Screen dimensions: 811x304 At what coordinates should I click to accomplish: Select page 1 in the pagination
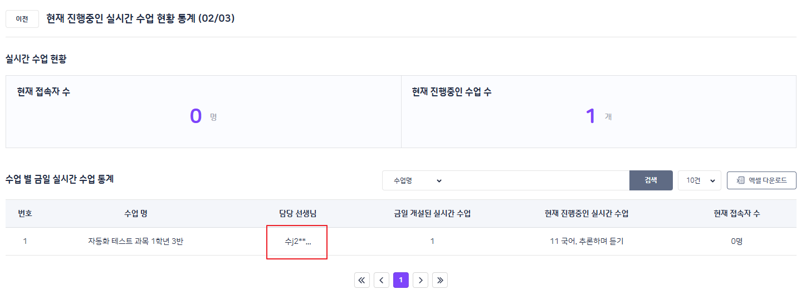pyautogui.click(x=401, y=280)
